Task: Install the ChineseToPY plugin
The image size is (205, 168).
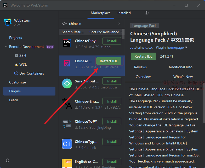Action: point(112,121)
